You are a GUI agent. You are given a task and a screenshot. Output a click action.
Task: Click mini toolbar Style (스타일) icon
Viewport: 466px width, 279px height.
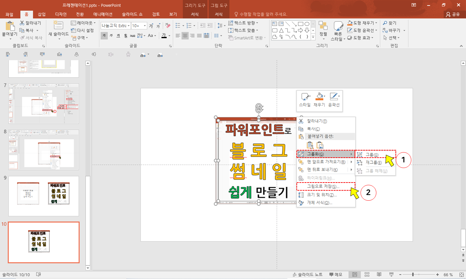click(305, 96)
